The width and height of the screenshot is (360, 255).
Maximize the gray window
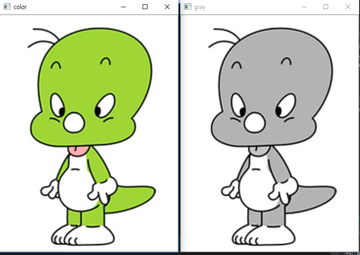point(326,7)
